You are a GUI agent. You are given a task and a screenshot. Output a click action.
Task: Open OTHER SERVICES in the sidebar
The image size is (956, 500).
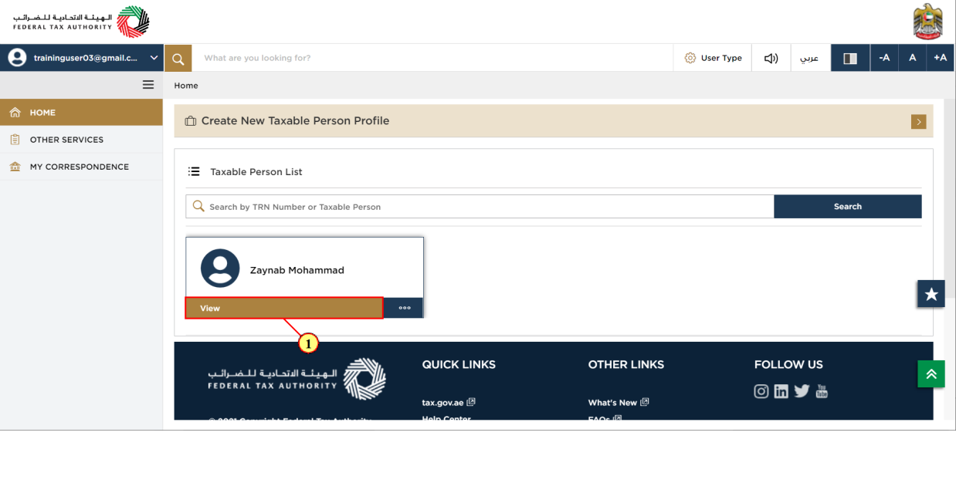(81, 140)
